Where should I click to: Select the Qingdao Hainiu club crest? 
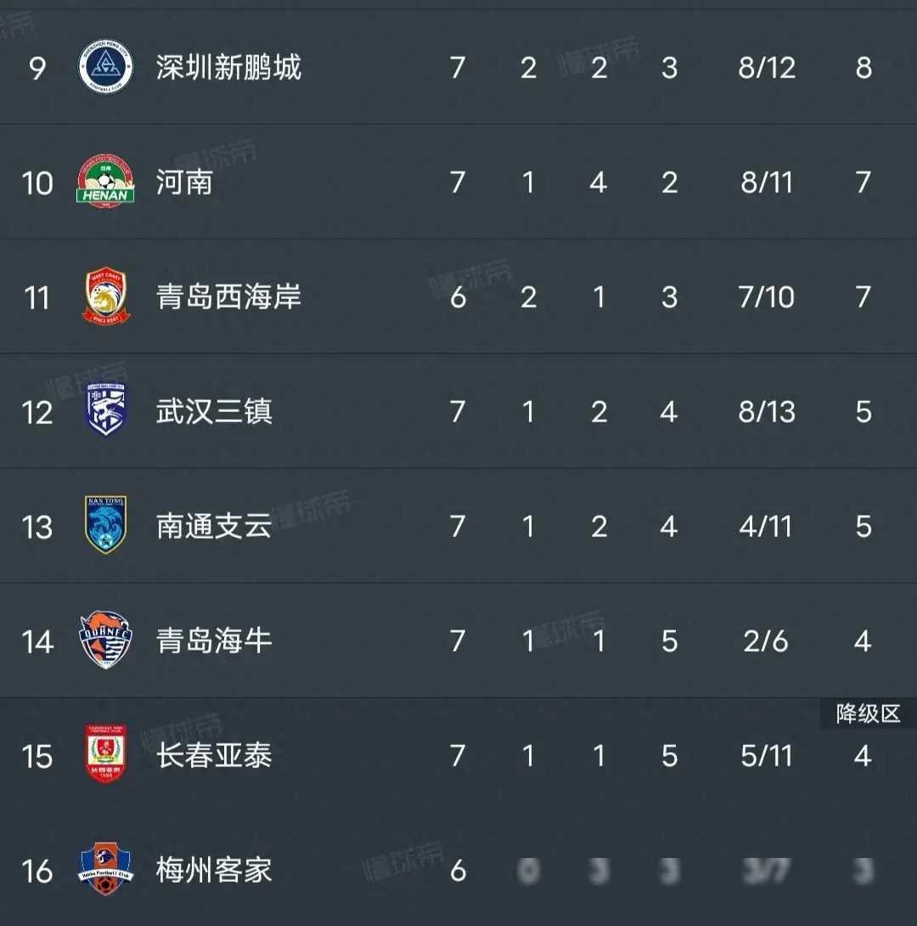[105, 640]
